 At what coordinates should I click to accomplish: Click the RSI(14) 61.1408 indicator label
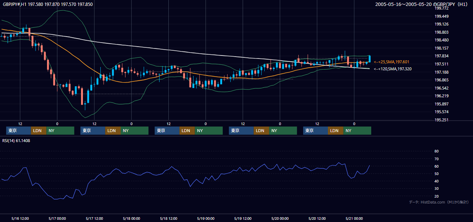tap(16, 141)
